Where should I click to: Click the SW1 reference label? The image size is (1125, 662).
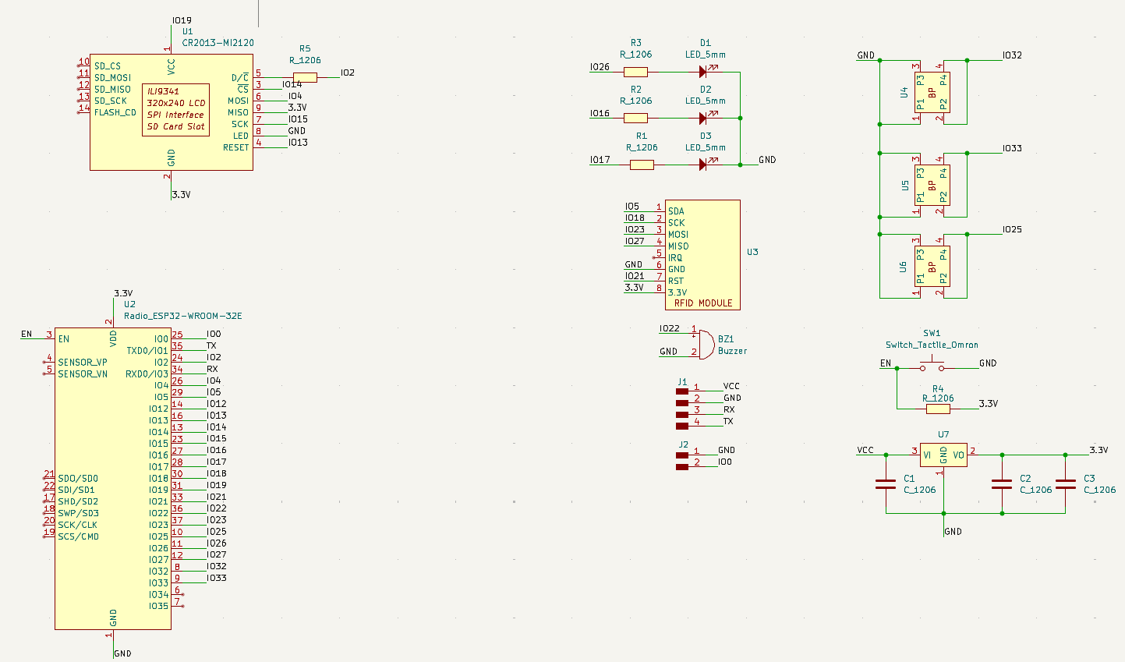pyautogui.click(x=932, y=333)
